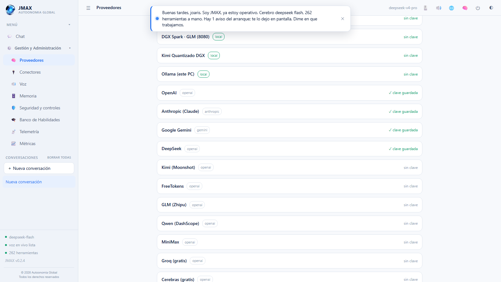
Task: Open the FreeTokens provider row
Action: (289, 186)
